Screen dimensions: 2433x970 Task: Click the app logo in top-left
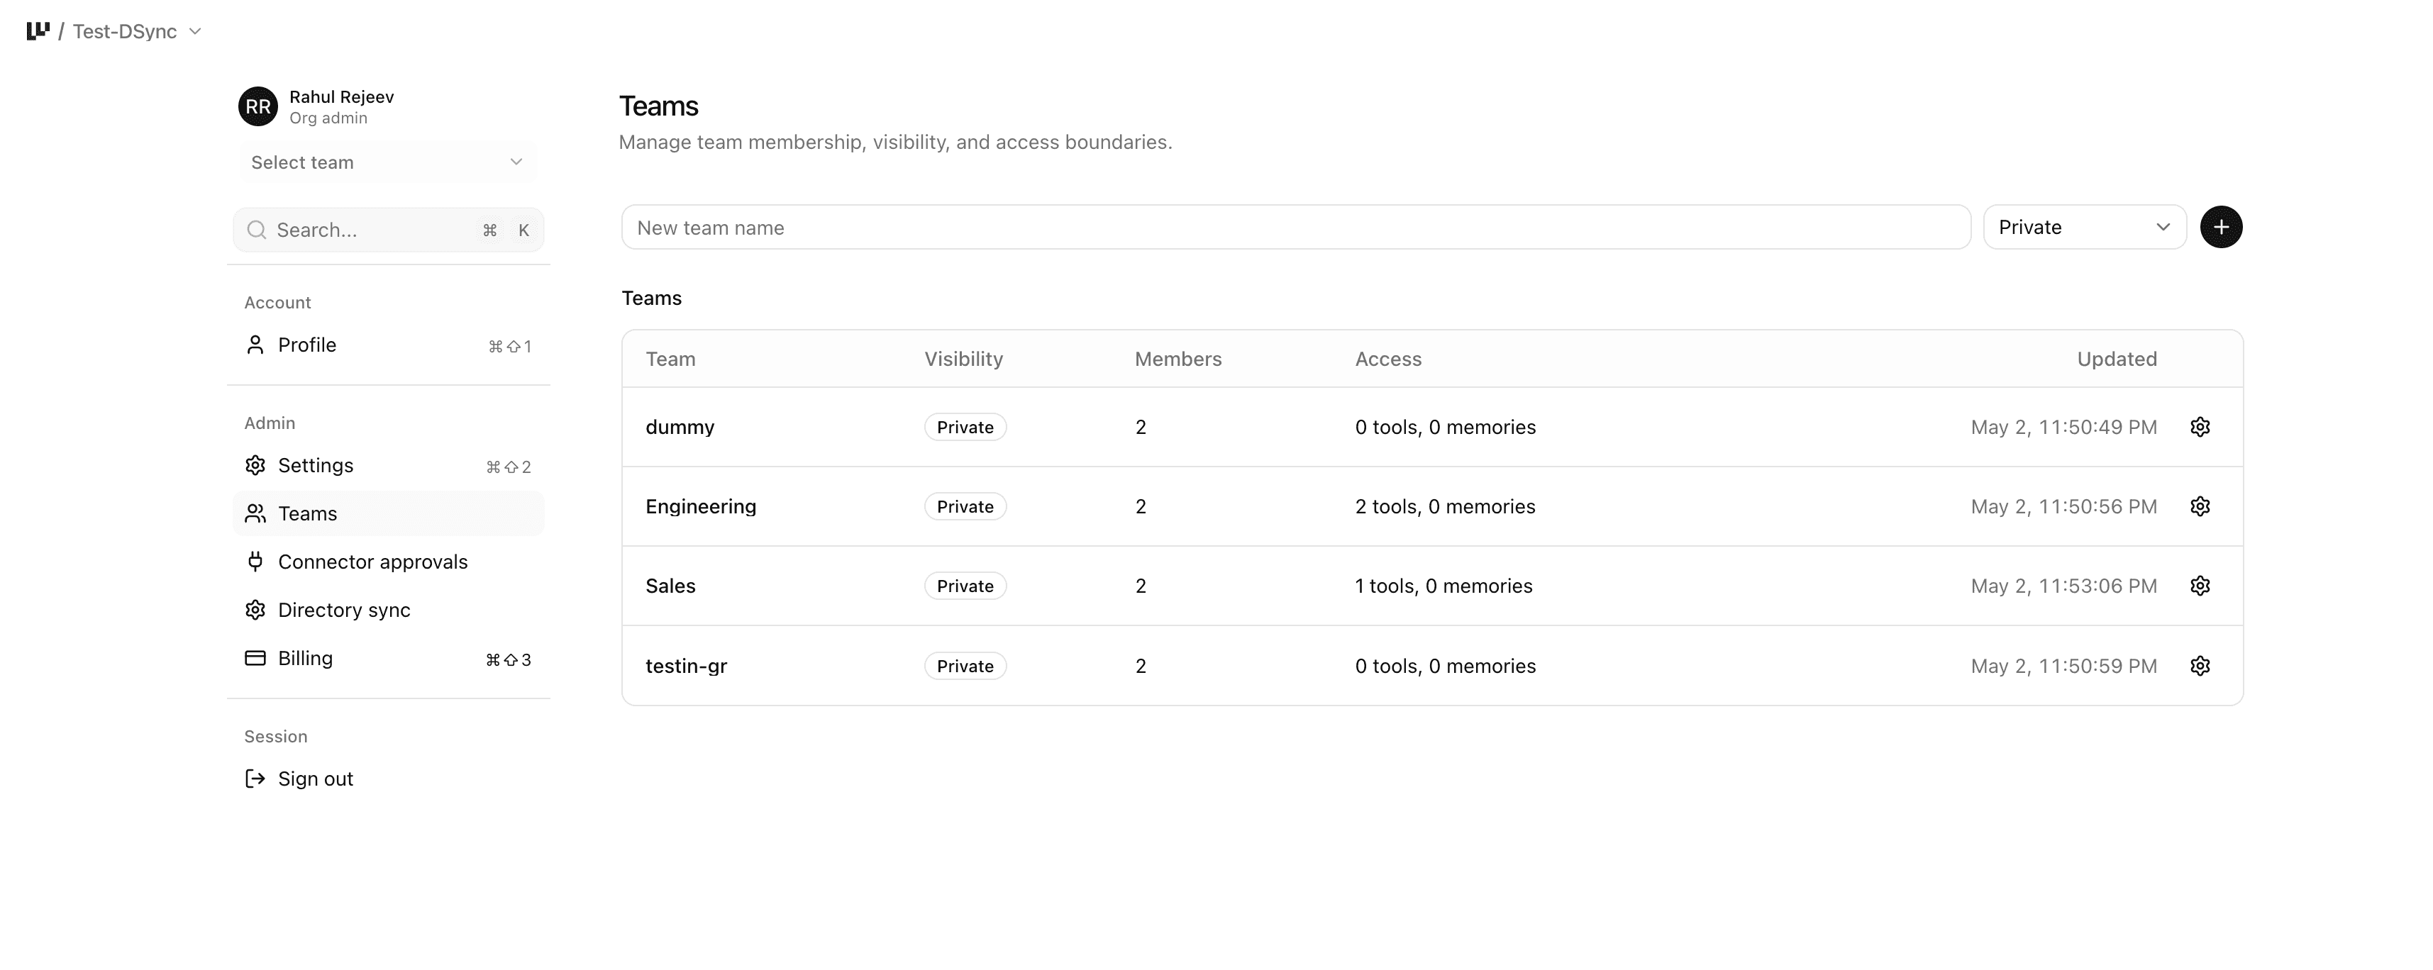pyautogui.click(x=38, y=31)
